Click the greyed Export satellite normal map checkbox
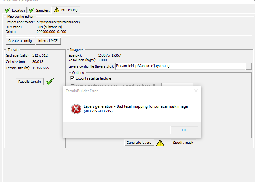This screenshot has height=182, width=255. click(72, 86)
